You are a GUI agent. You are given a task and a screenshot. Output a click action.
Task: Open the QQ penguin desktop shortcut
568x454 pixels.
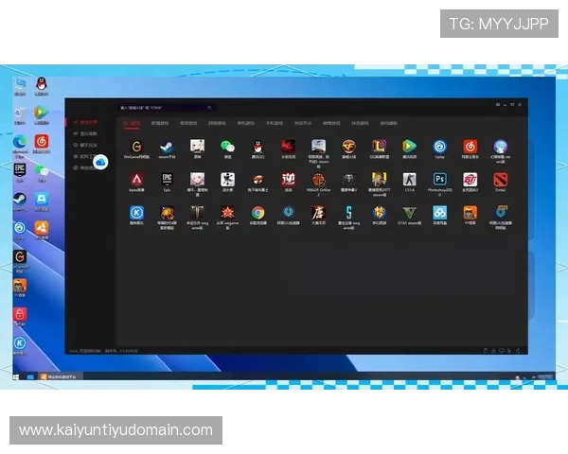click(x=42, y=86)
